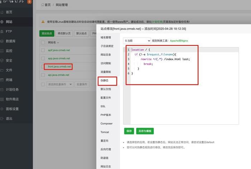Image resolution: width=251 pixels, height=169 pixels.
Task: Open the 流量限制 tab
Action: pos(106,72)
